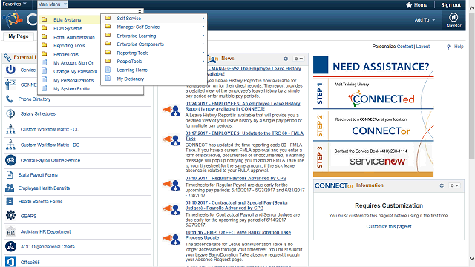
Task: Open the News pagelet settings dropdown
Action: coord(298,59)
